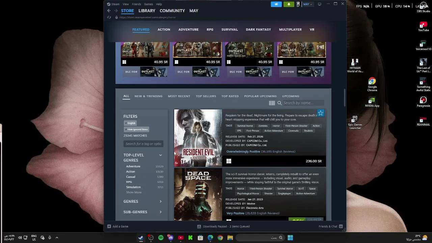Click the Steam back navigation arrow
This screenshot has width=432, height=243.
tap(109, 11)
